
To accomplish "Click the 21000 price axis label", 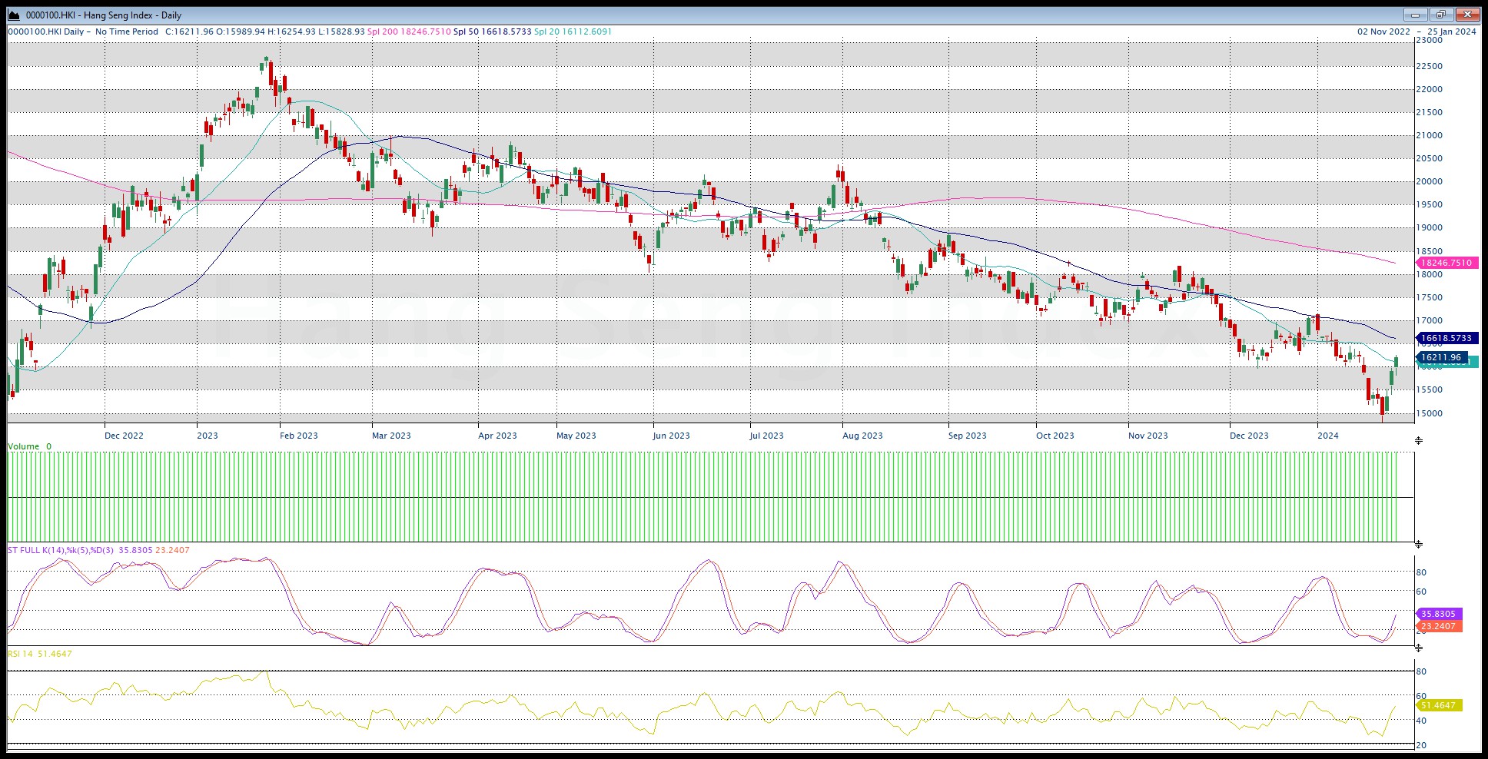I will (x=1430, y=135).
